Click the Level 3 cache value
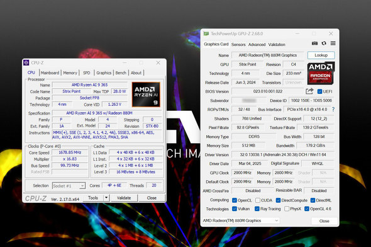The width and height of the screenshot is (371, 247). click(136, 172)
